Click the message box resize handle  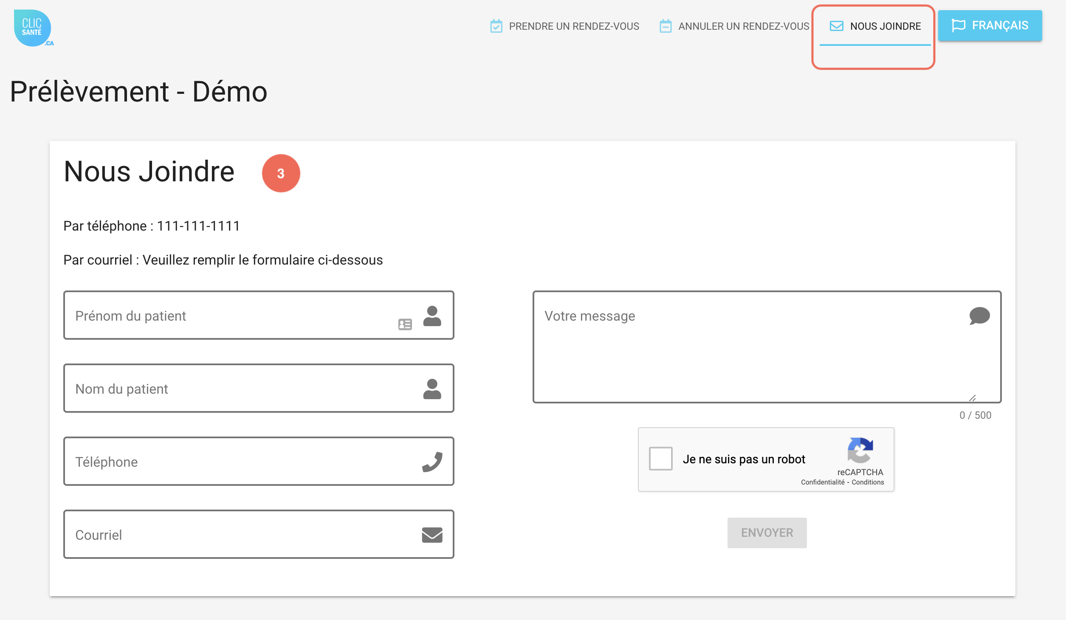[x=972, y=398]
